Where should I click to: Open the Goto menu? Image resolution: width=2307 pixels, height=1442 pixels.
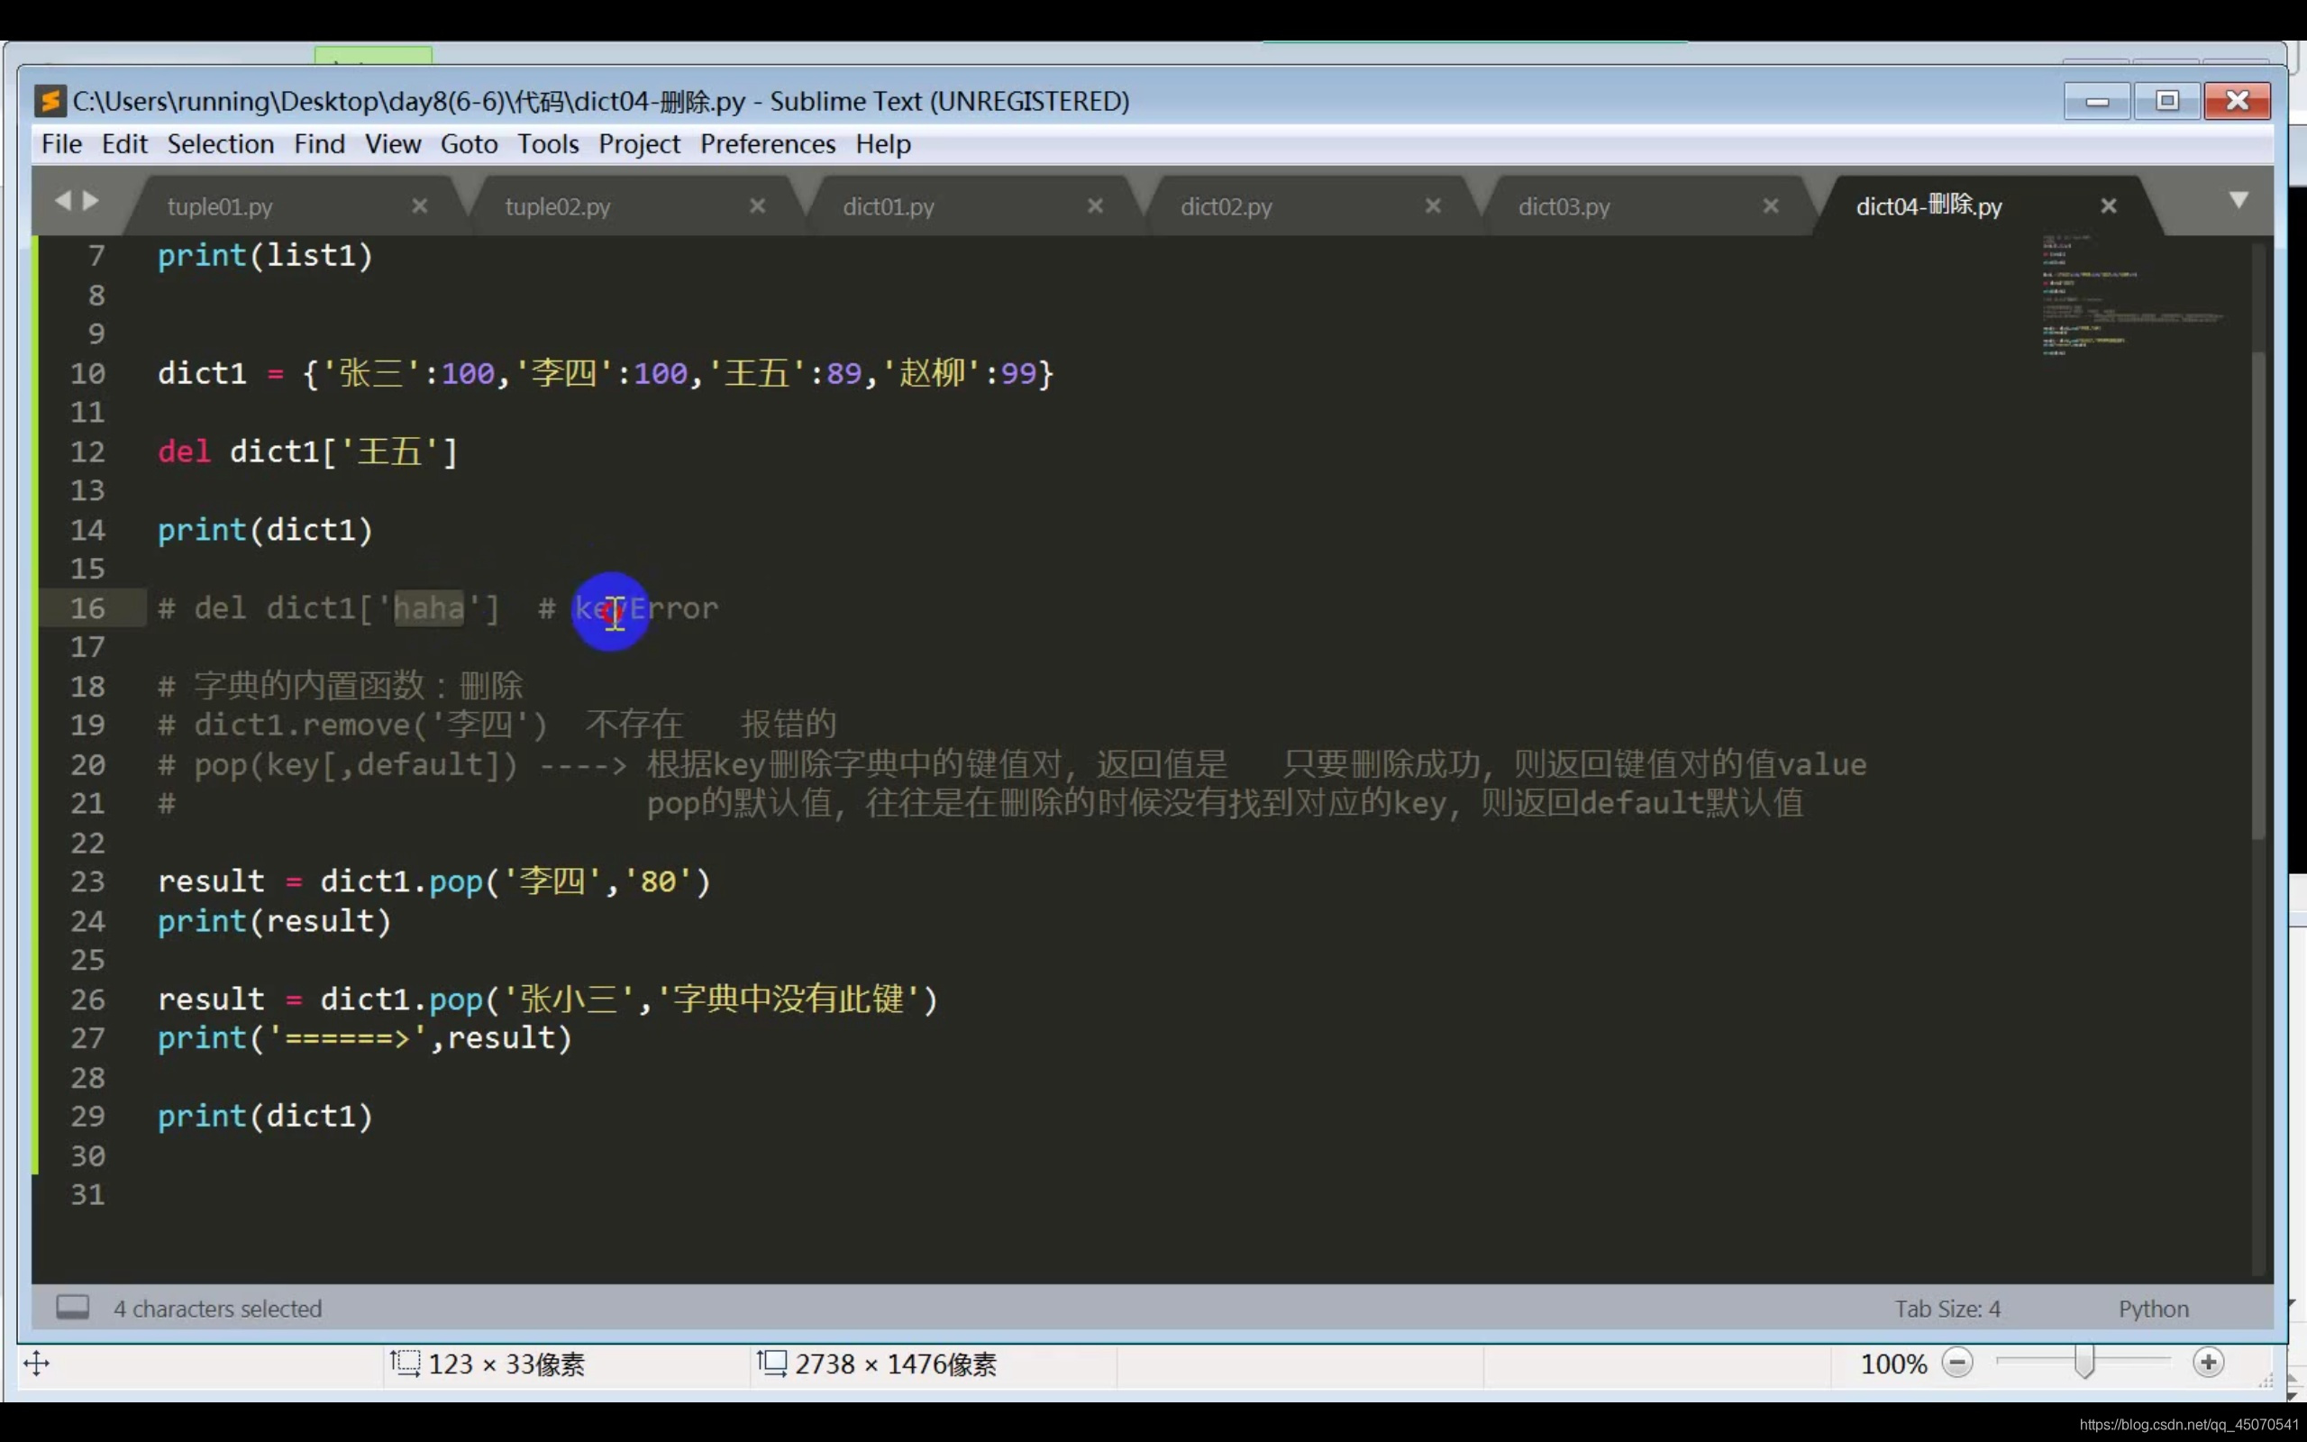[468, 144]
